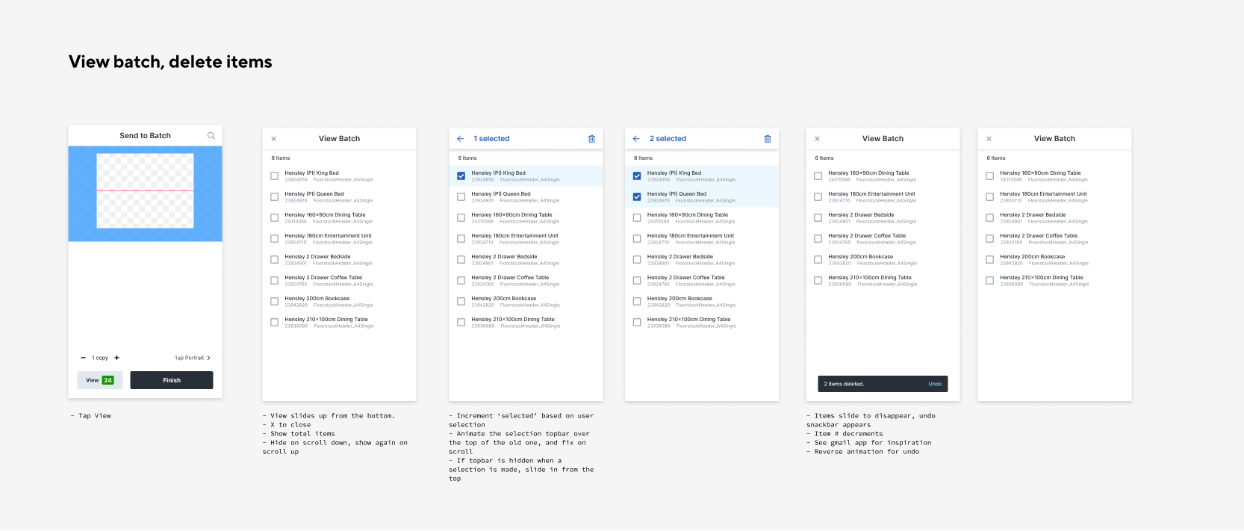Click back arrow beside '2 selected'
The height and width of the screenshot is (531, 1244).
click(636, 139)
